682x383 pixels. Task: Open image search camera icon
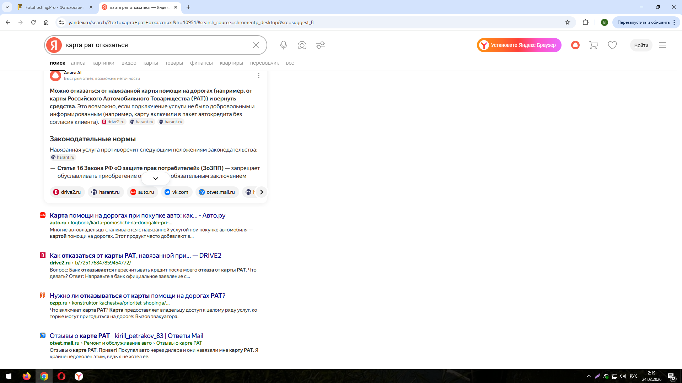[302, 45]
